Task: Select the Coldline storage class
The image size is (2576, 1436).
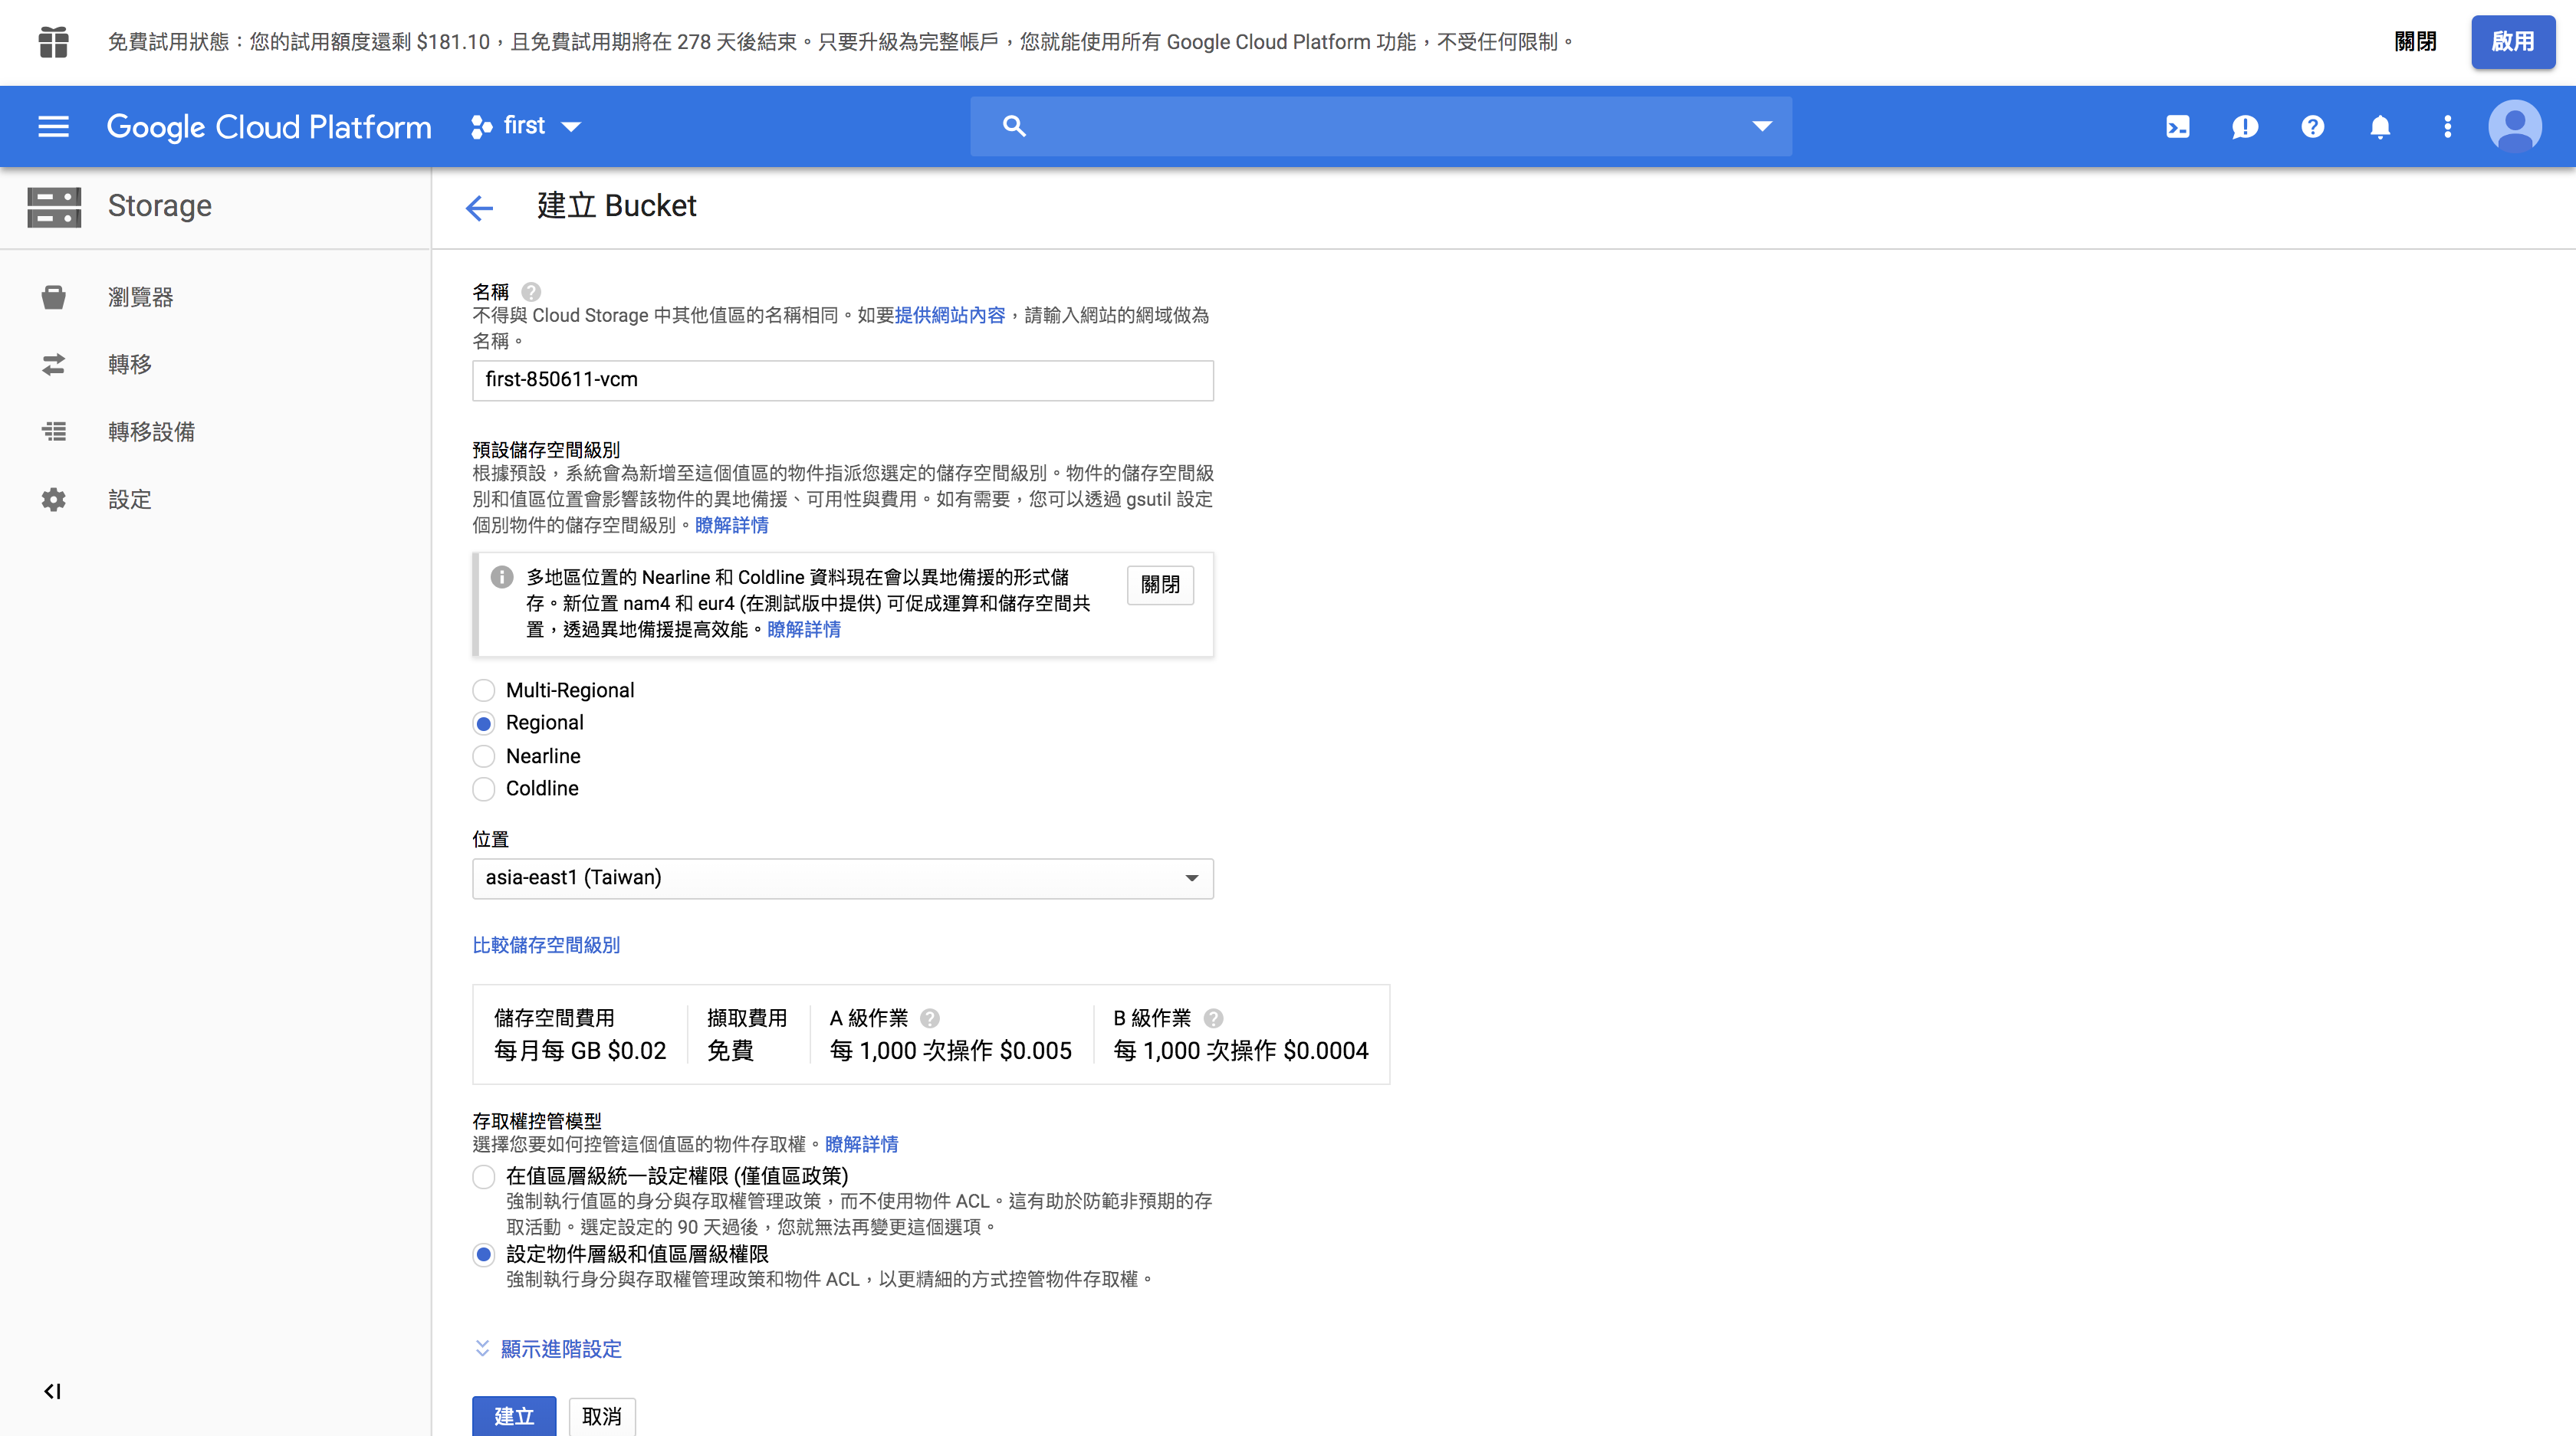Action: point(484,788)
